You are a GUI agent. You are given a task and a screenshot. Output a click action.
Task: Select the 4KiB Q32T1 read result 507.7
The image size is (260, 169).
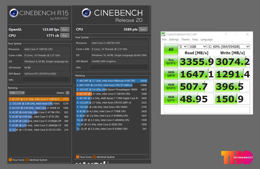pyautogui.click(x=196, y=87)
